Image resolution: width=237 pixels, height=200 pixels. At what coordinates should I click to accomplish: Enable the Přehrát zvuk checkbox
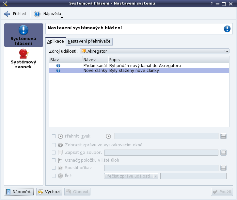(54, 136)
